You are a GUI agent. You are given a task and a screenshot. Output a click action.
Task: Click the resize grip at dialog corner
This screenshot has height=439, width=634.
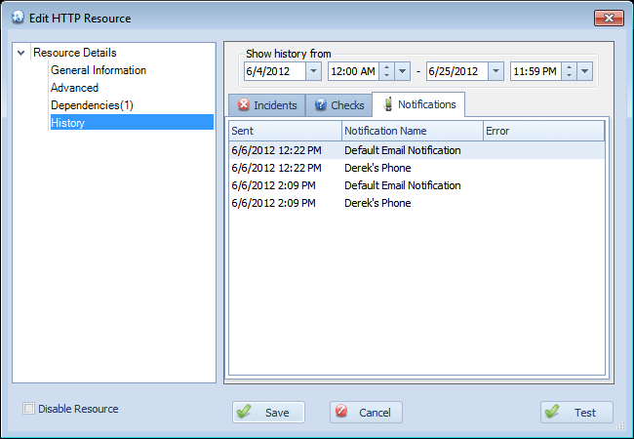tap(620, 424)
